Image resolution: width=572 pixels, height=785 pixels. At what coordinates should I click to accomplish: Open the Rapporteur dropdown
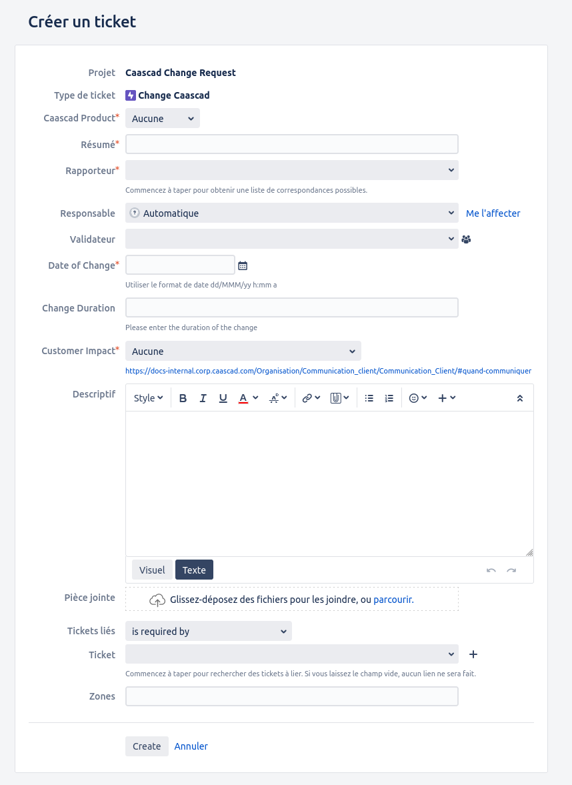(x=292, y=170)
